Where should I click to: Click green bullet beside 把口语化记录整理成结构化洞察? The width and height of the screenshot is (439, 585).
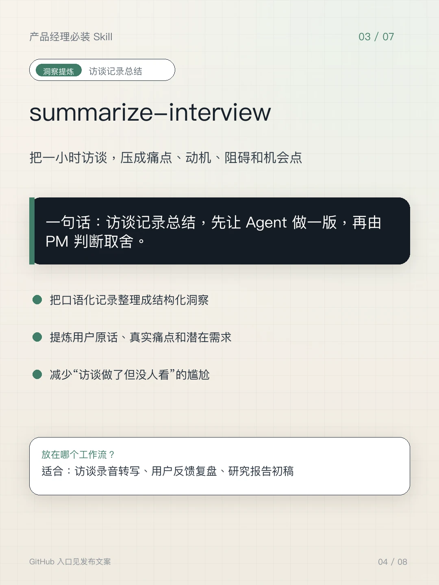click(x=37, y=300)
